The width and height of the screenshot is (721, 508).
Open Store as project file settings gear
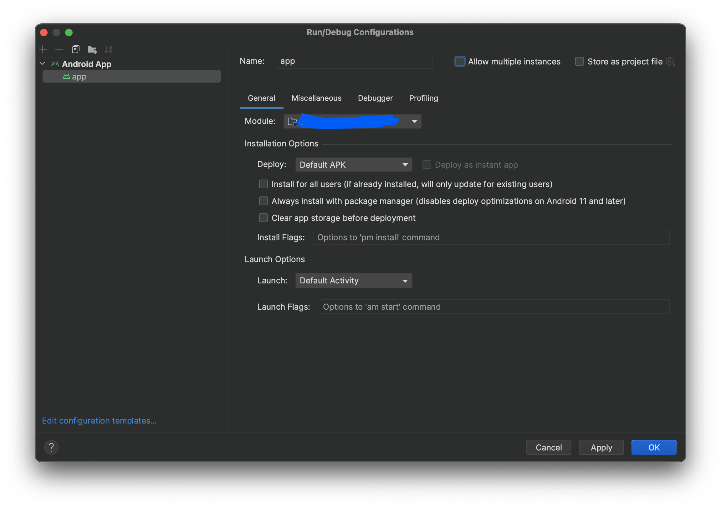pos(670,61)
